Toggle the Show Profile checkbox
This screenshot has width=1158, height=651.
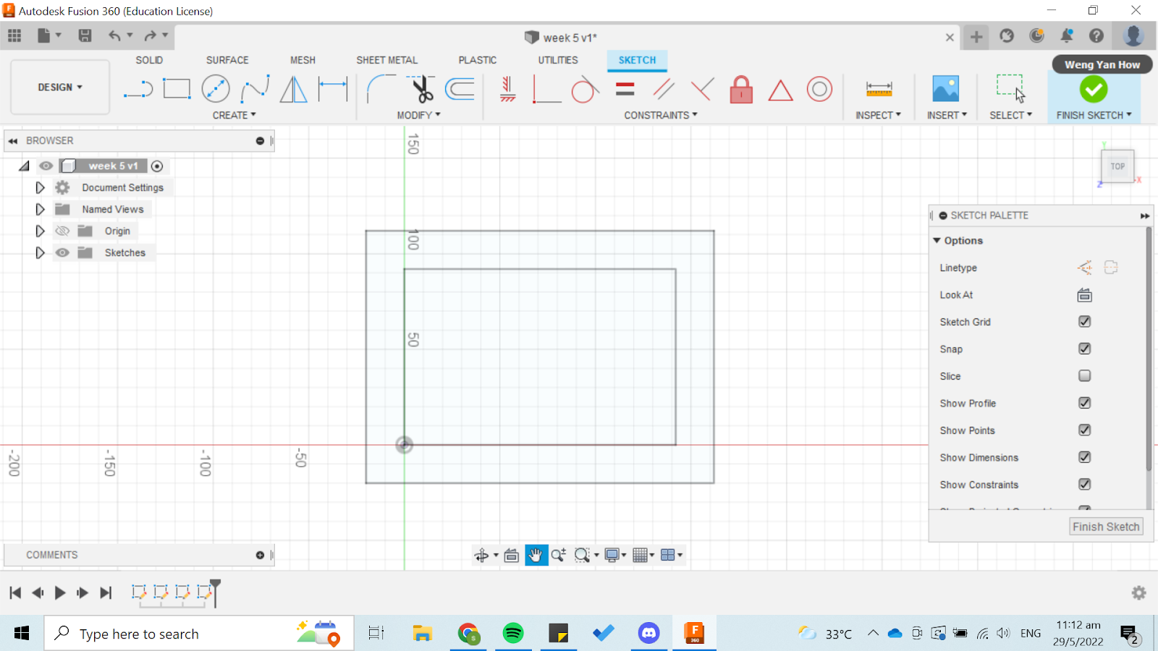(1084, 403)
